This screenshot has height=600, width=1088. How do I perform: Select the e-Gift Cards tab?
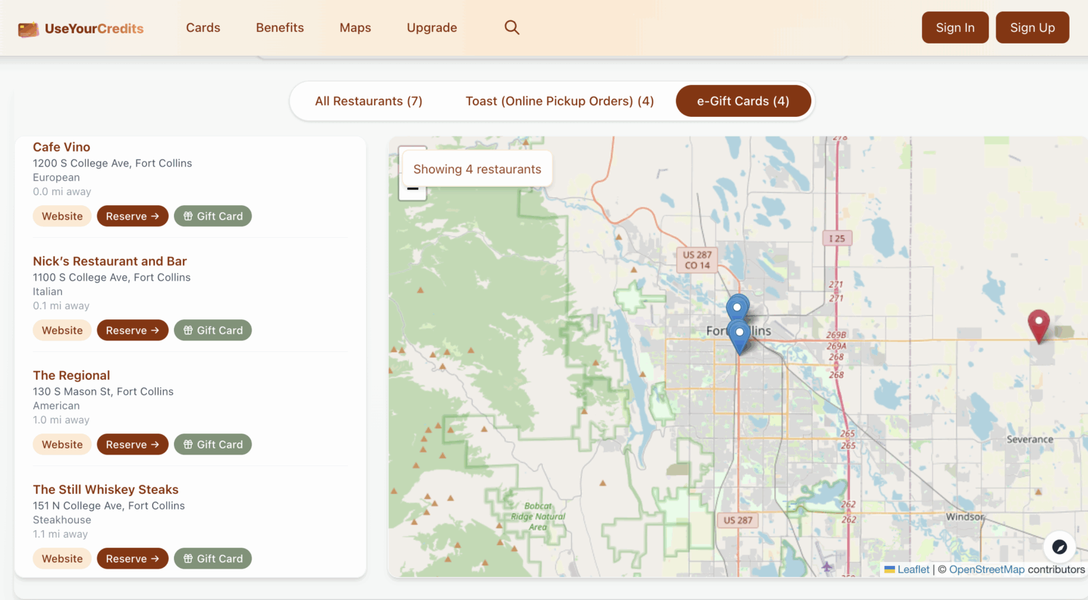(743, 101)
